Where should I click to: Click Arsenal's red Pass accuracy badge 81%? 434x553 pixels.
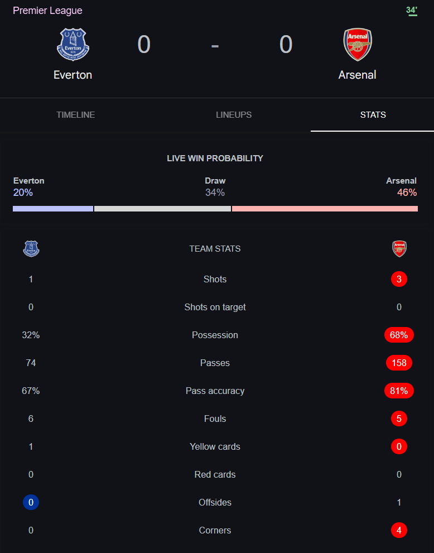[399, 391]
